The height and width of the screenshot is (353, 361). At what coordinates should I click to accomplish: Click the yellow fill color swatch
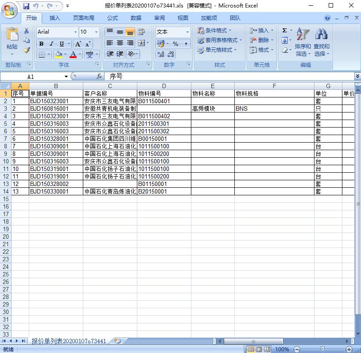click(58, 54)
